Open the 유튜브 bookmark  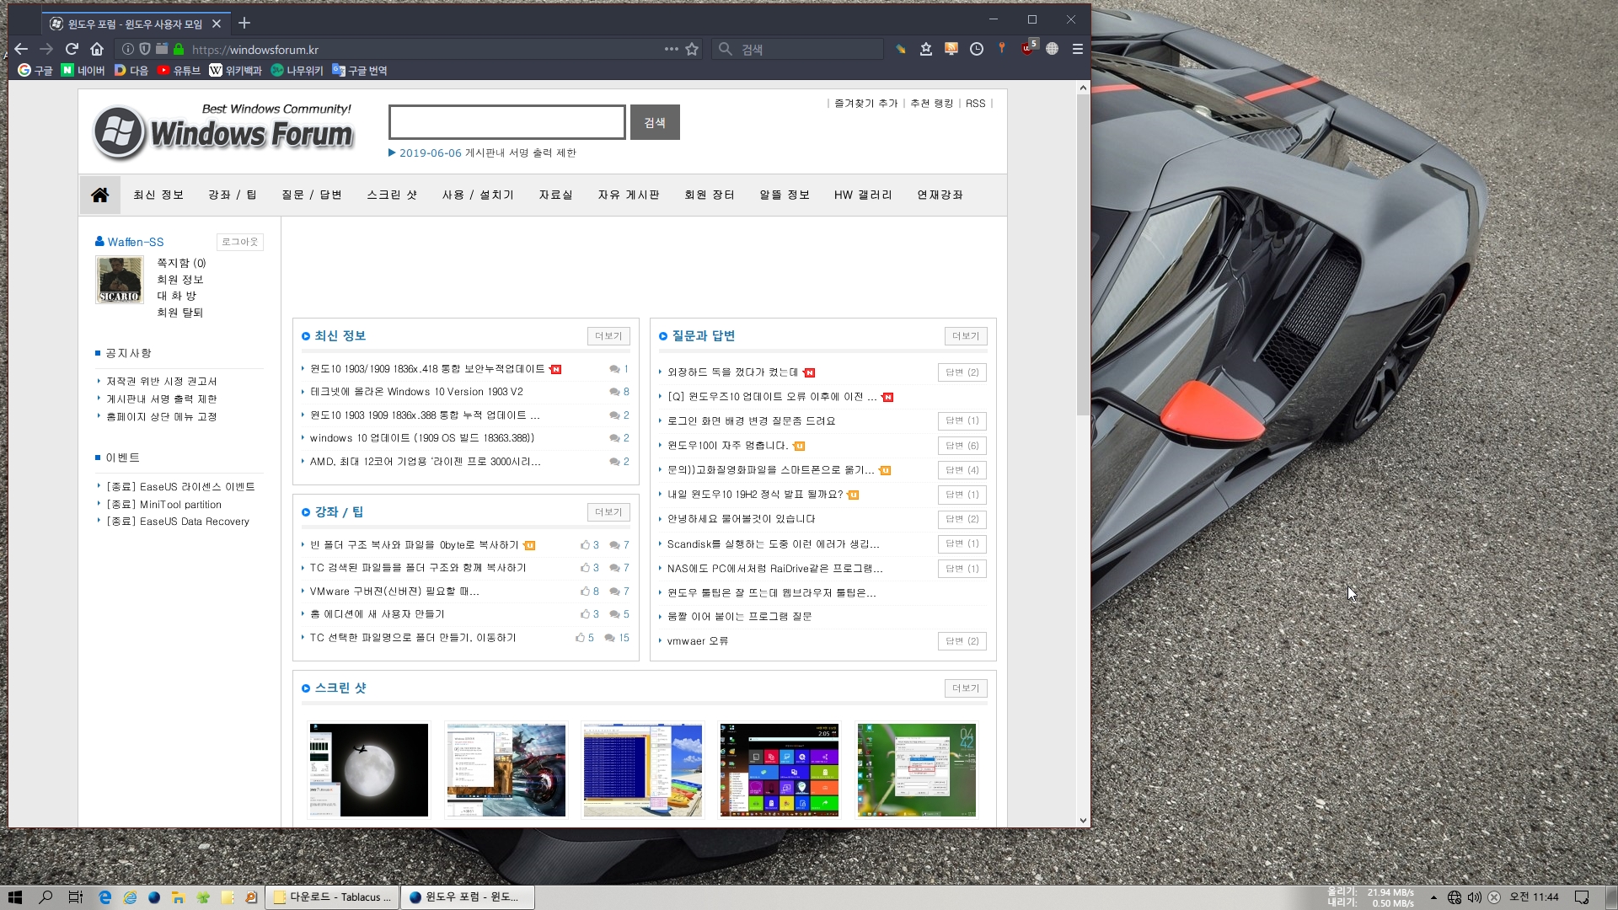tap(179, 71)
